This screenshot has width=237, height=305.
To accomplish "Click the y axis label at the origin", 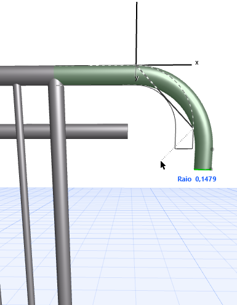I will click(137, 78).
